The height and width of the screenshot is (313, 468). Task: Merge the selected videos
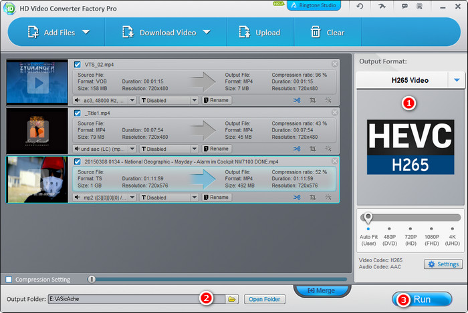click(x=322, y=290)
